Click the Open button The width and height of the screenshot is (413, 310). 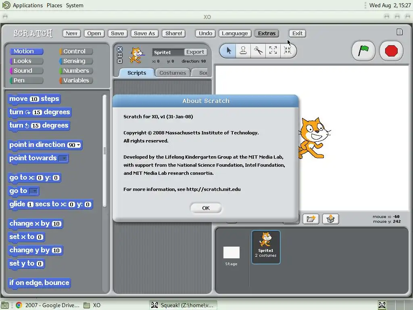point(94,33)
